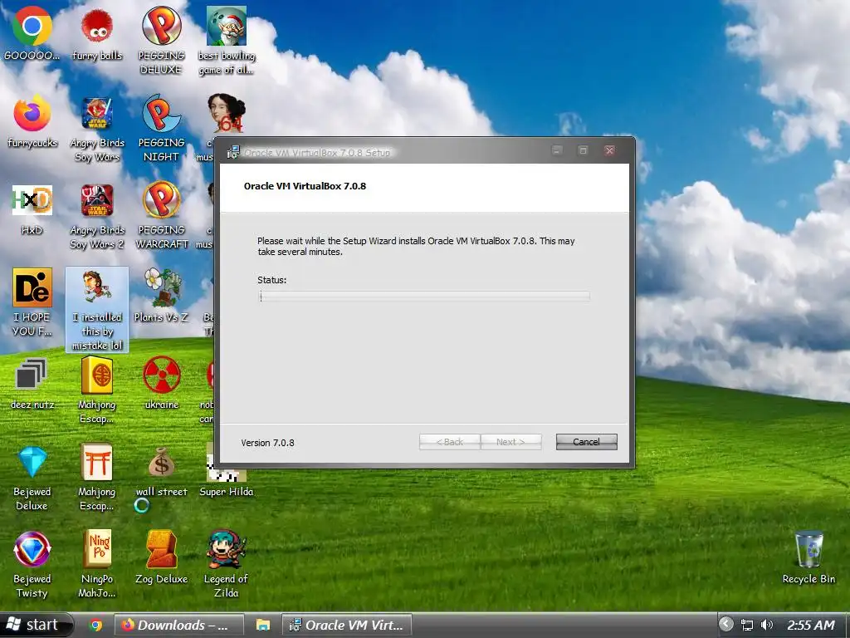Click the 'Oracle VM VirtualBox 7.0.8' heading
Screen dimensions: 850x638
coord(305,186)
